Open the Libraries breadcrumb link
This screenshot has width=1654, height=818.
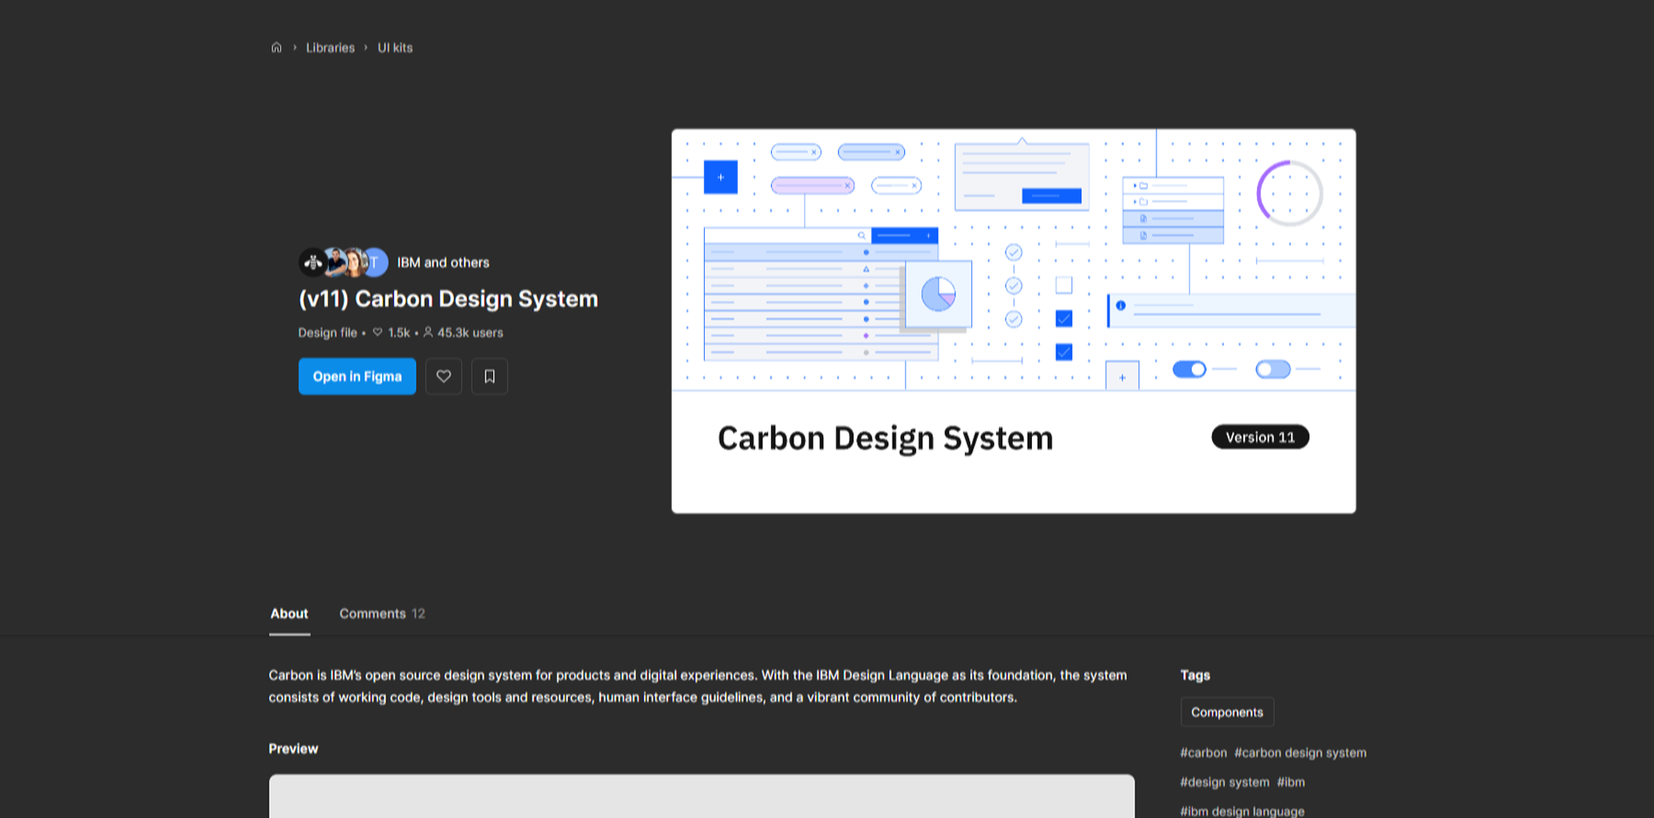pos(330,48)
